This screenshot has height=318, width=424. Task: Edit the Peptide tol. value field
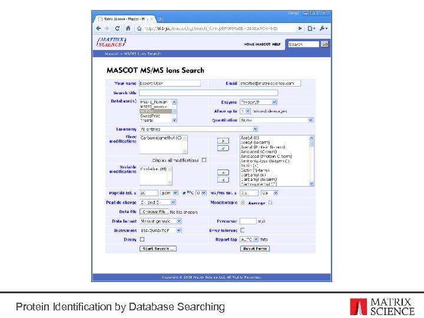click(149, 193)
